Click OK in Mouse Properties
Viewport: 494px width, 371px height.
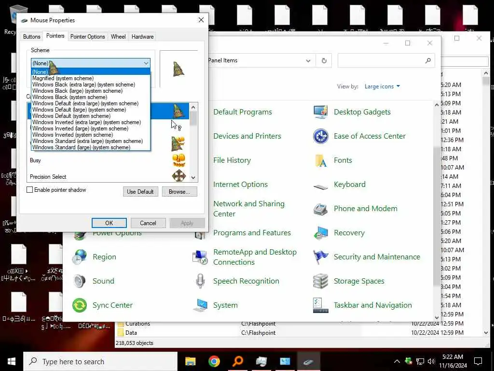click(109, 223)
